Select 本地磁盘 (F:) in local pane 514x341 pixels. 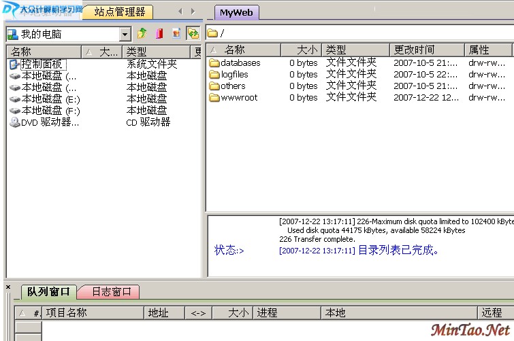click(x=50, y=111)
